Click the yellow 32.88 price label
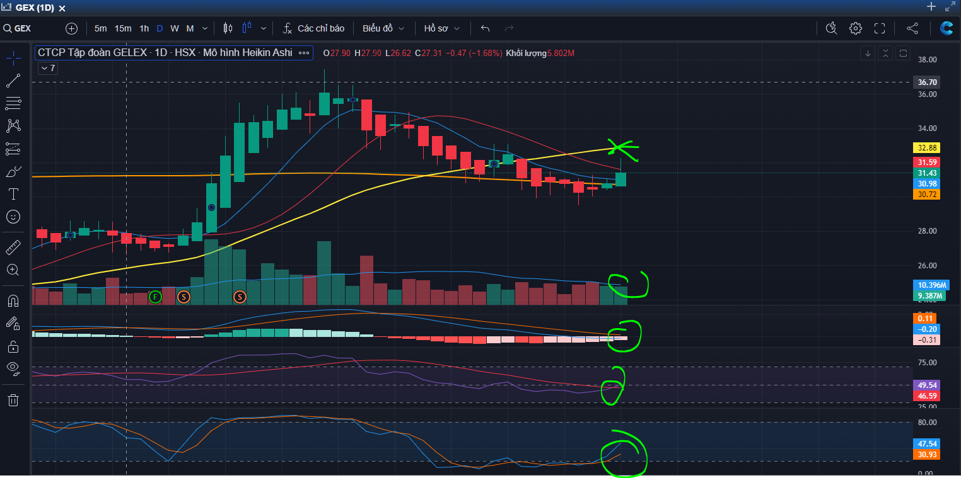 pyautogui.click(x=927, y=147)
